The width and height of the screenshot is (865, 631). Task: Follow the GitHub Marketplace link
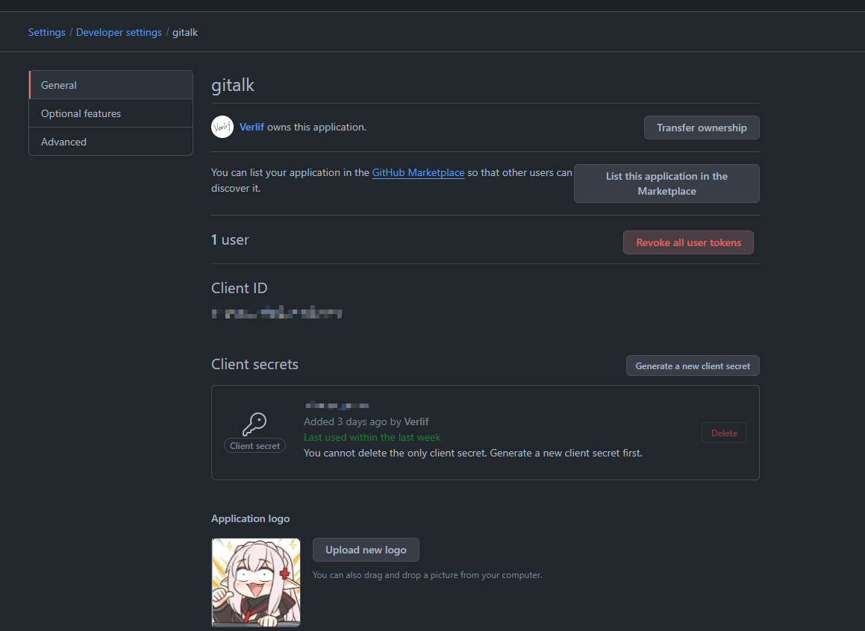point(418,172)
